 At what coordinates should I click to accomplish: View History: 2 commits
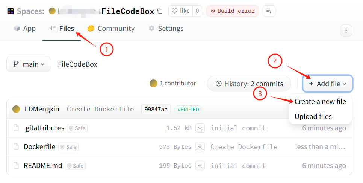point(250,84)
